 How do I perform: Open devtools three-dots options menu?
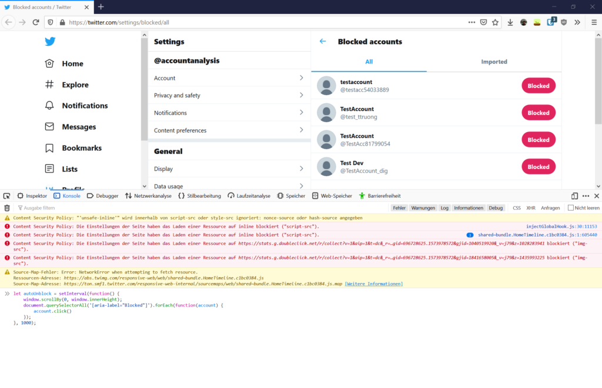586,196
